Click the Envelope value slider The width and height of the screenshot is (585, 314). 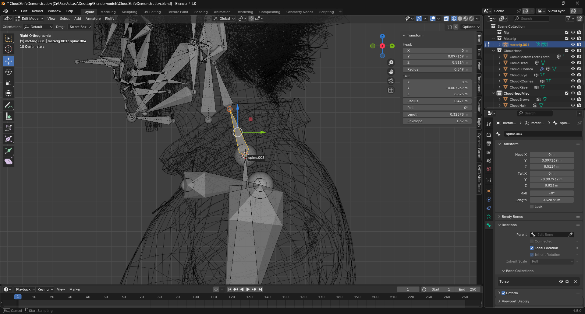click(437, 121)
